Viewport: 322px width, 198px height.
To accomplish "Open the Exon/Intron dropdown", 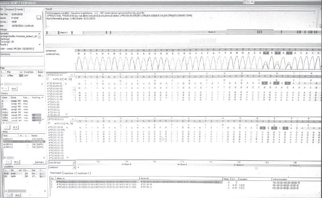I will [x=61, y=162].
